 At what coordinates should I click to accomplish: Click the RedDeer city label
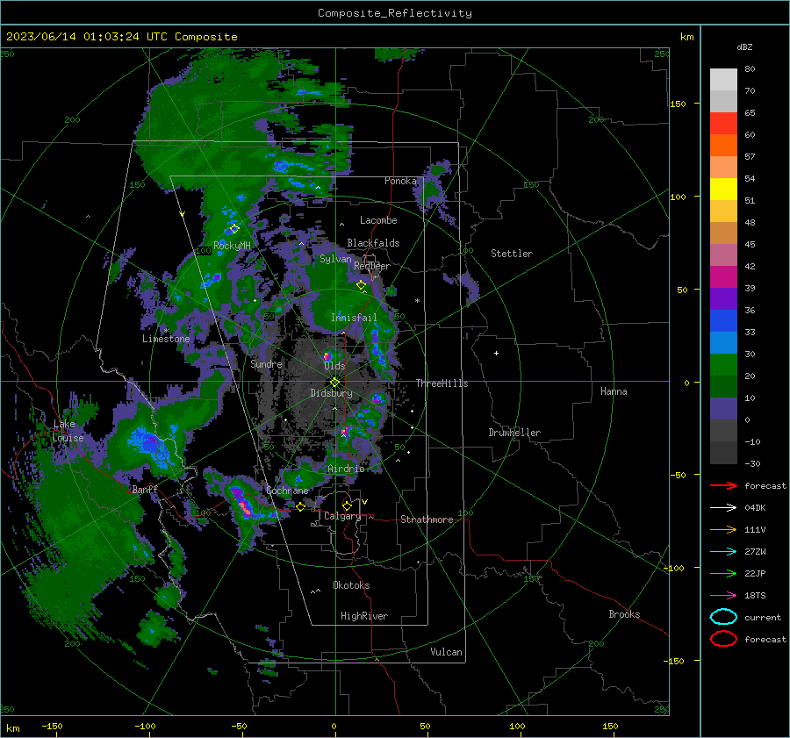372,266
